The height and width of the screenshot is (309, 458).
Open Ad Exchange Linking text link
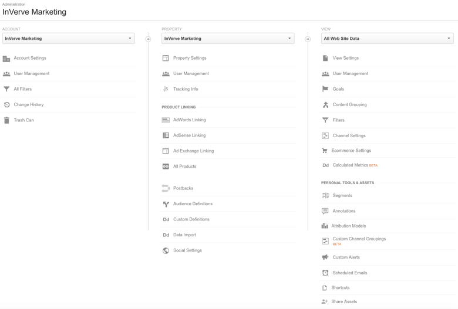pos(193,151)
